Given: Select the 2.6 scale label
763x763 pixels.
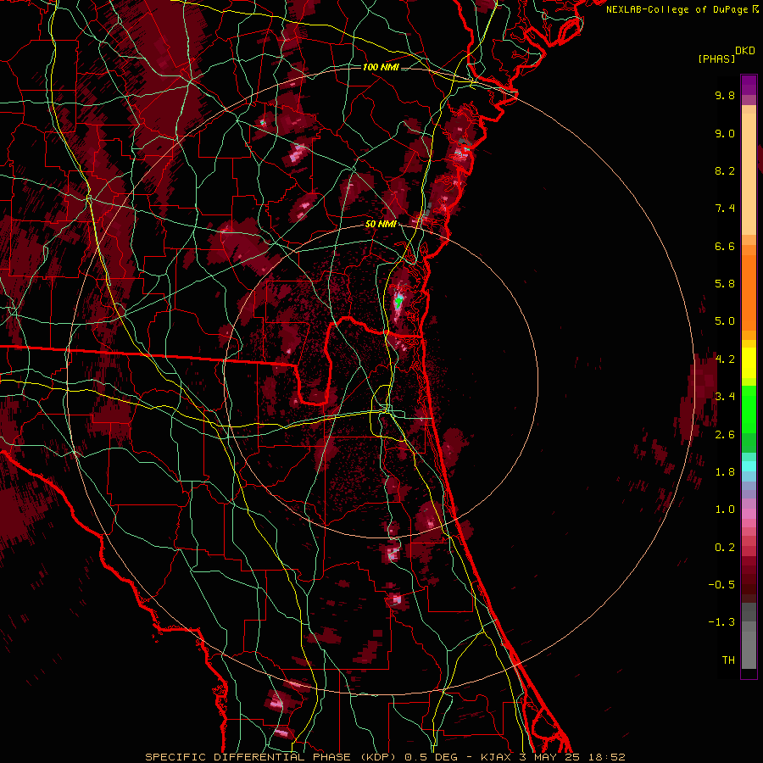Looking at the screenshot, I should [725, 435].
